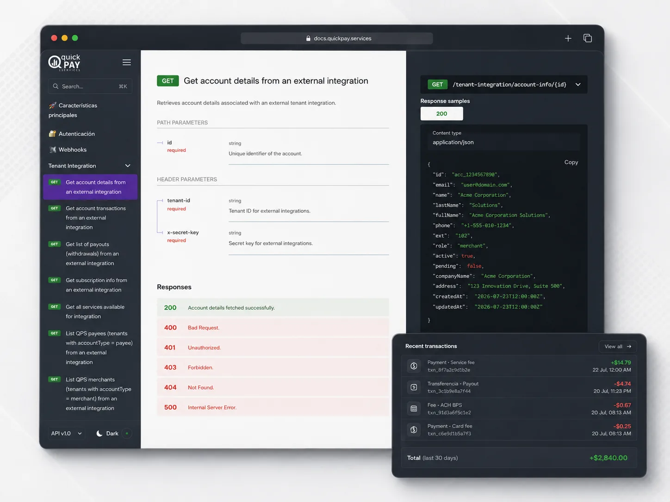Click the satellite icon beside Webhooks
Viewport: 670px width, 502px height.
point(53,150)
